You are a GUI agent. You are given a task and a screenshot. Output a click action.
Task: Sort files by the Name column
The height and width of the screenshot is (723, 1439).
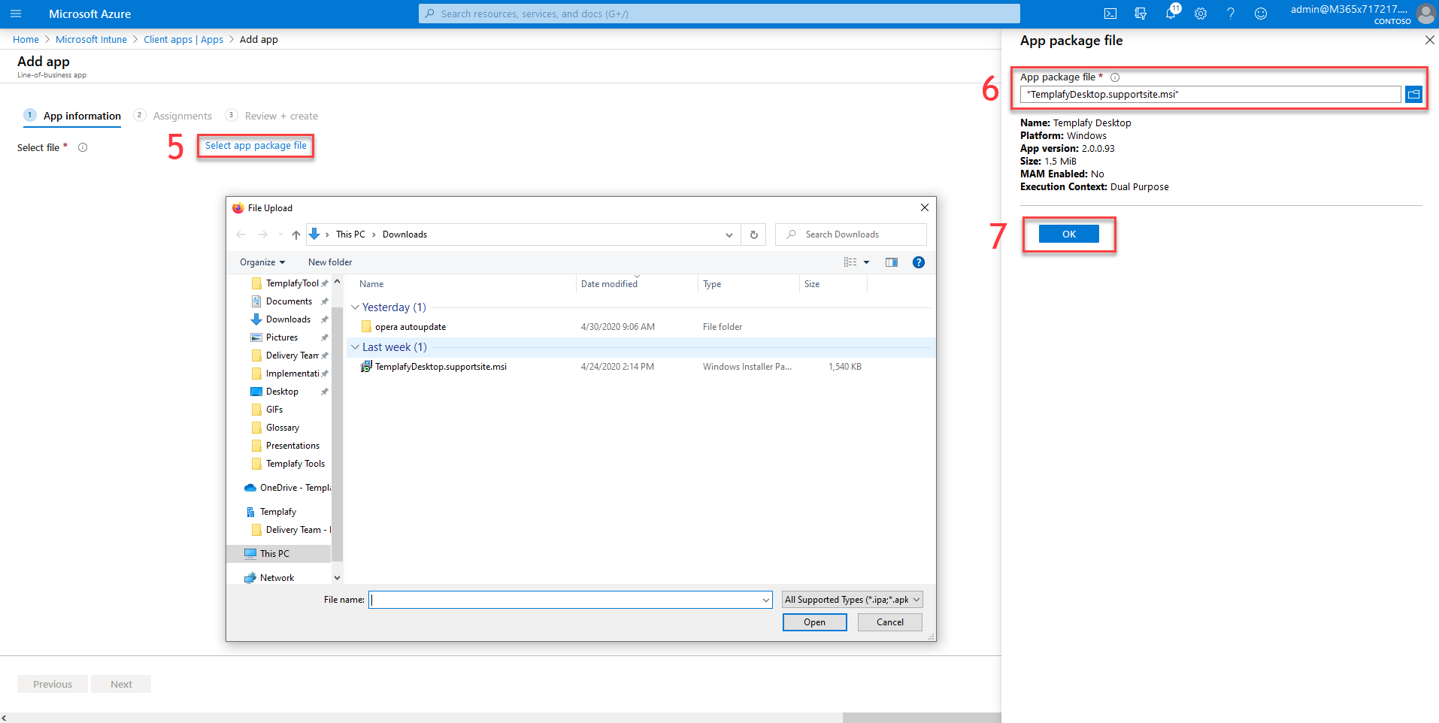pyautogui.click(x=371, y=284)
